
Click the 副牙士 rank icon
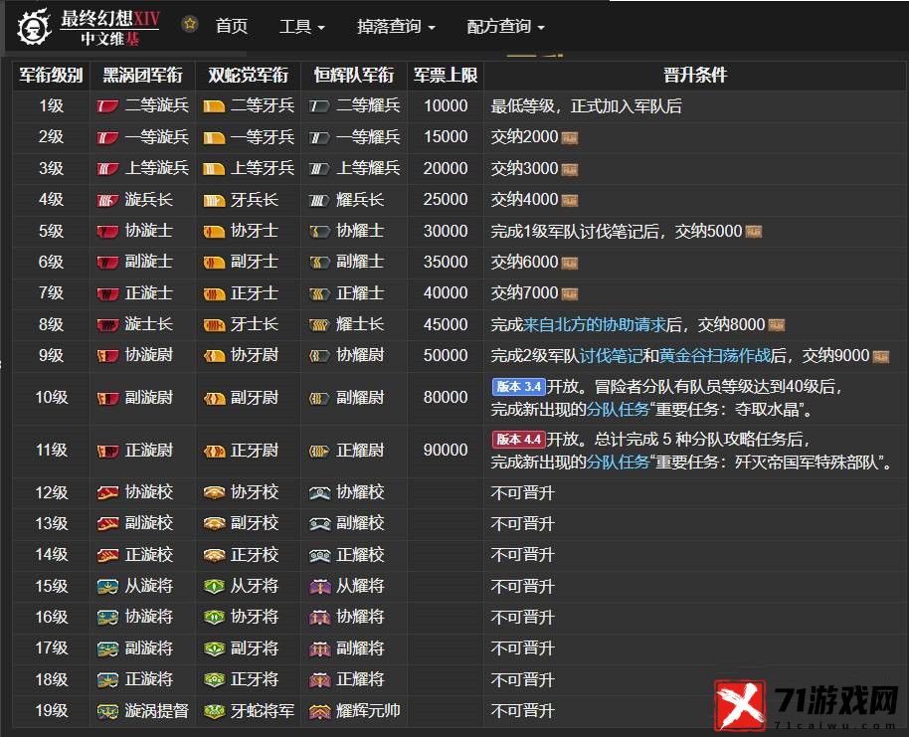pos(214,263)
